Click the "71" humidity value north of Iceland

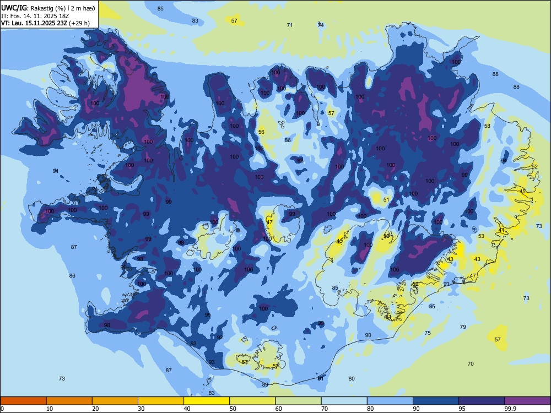coord(290,25)
